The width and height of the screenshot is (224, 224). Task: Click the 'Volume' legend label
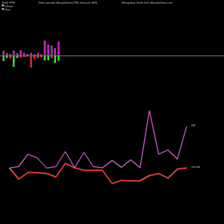[x=9, y=6]
